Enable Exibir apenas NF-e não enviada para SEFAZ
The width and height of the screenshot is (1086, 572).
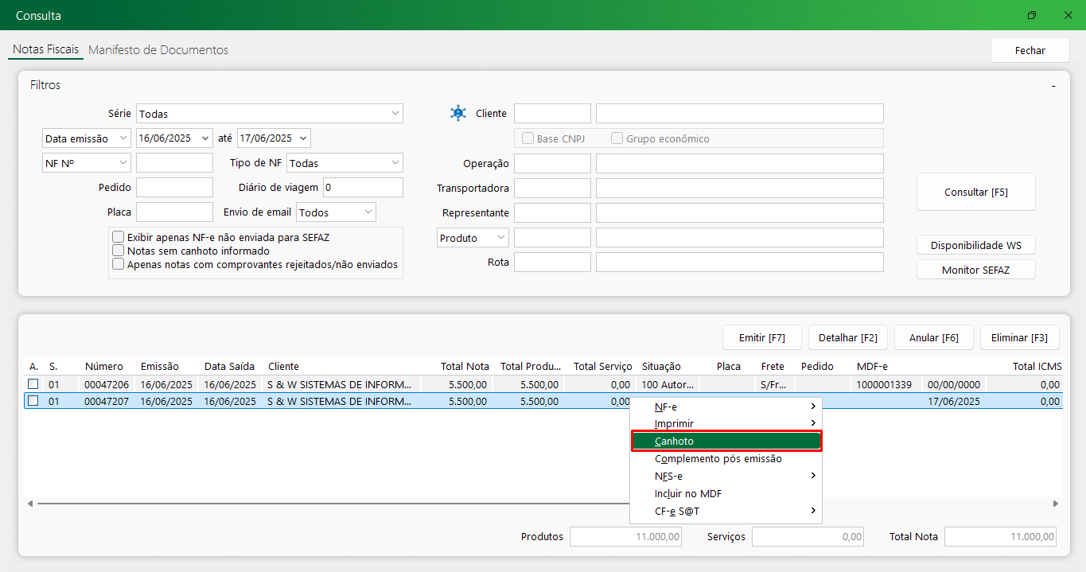coord(119,237)
